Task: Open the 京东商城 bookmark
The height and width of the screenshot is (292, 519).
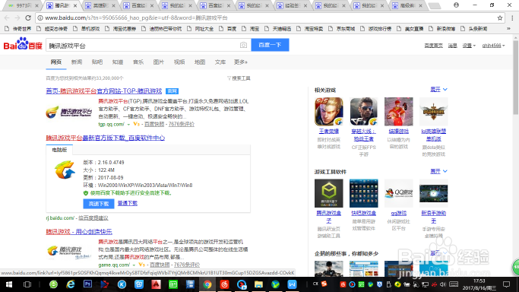Action: click(342, 29)
